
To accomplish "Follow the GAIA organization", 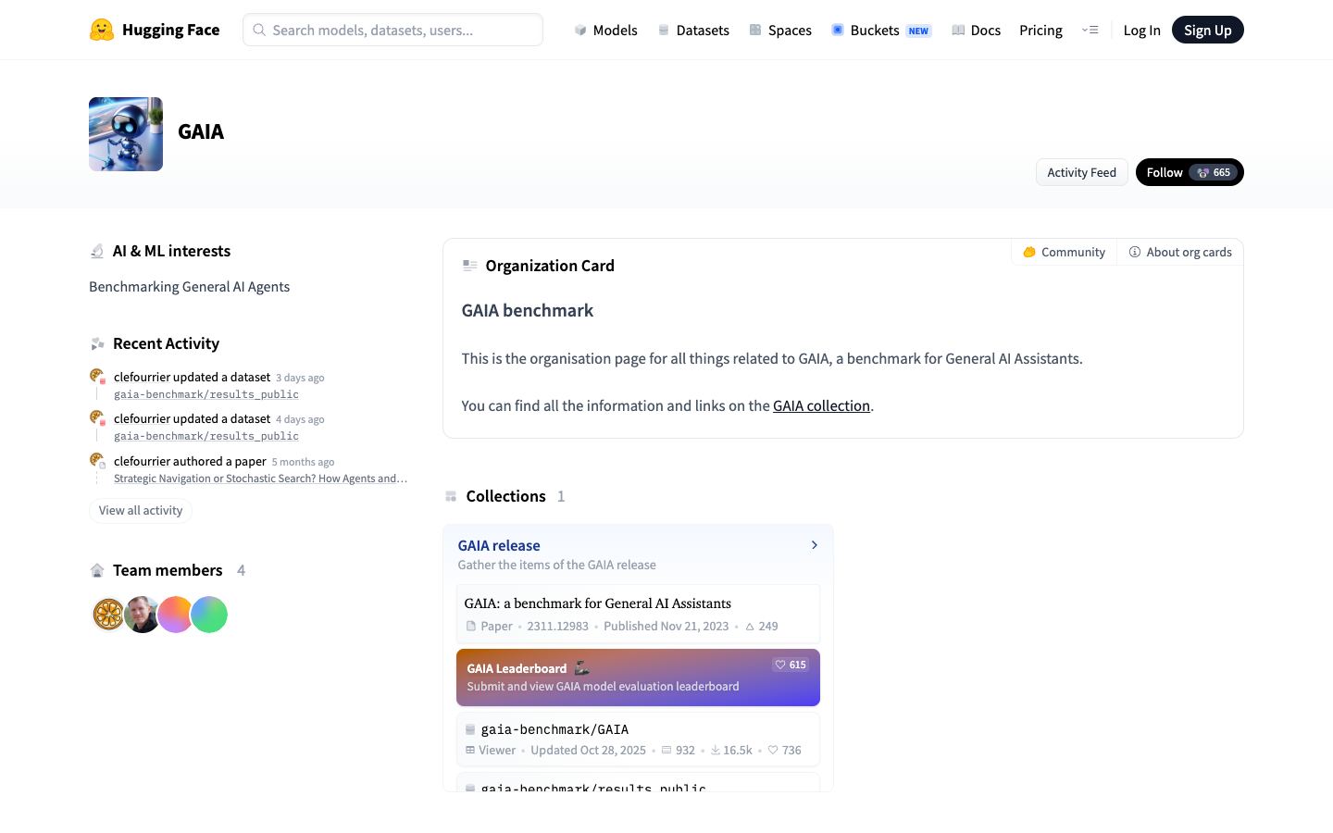I will pos(1165,172).
